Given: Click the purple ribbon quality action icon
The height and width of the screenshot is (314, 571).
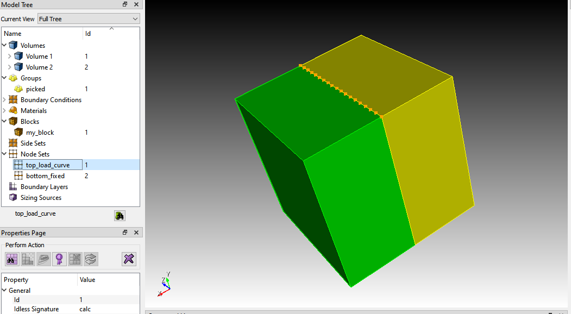Looking at the screenshot, I should coord(59,259).
